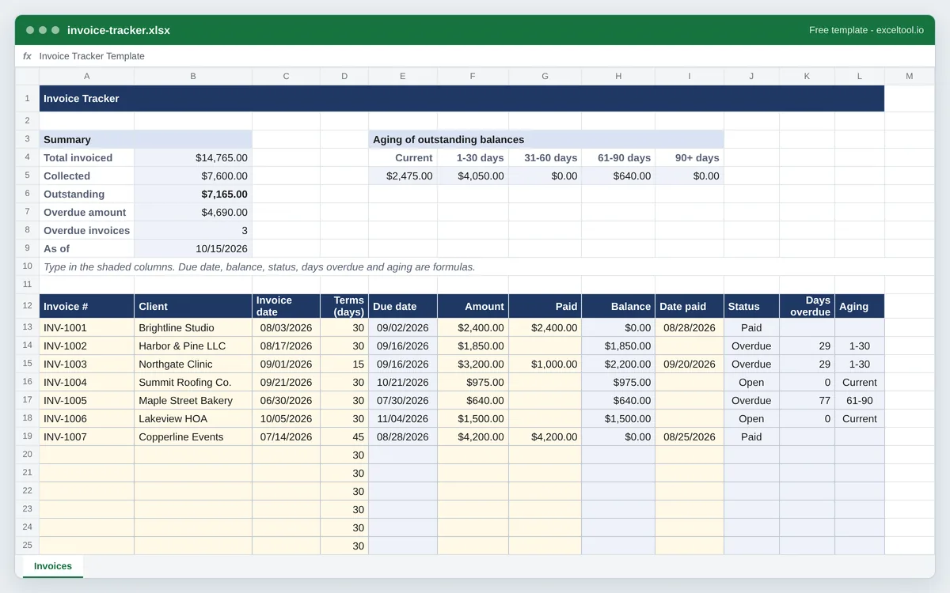Click client Summit Roofing Co.

193,382
